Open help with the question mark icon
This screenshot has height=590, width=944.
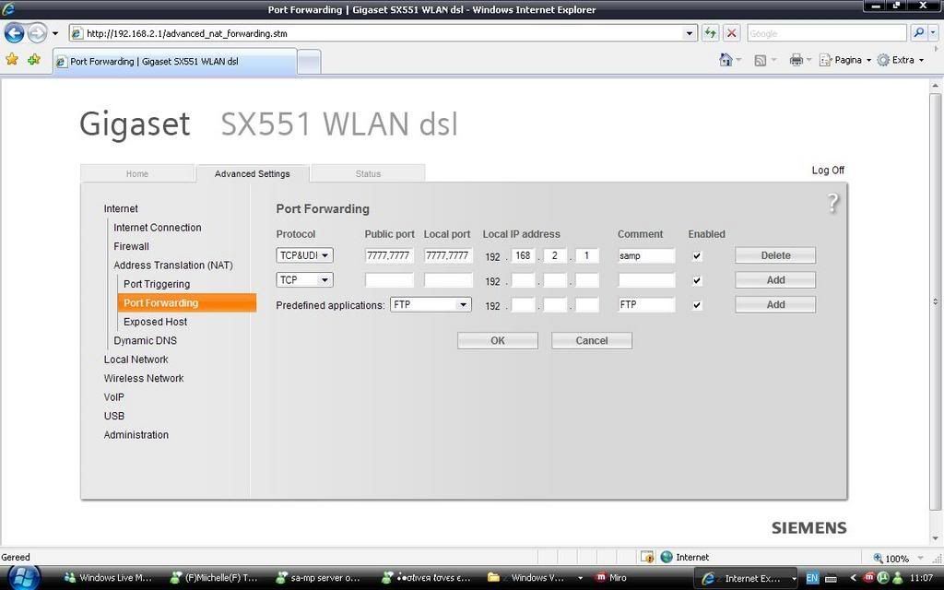(832, 203)
